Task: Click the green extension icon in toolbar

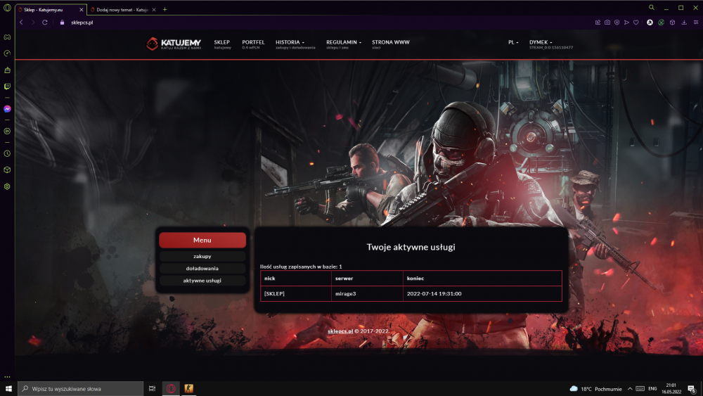Action: pos(661,23)
